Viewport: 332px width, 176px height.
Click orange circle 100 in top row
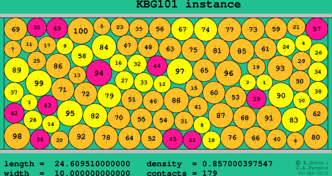click(x=81, y=31)
